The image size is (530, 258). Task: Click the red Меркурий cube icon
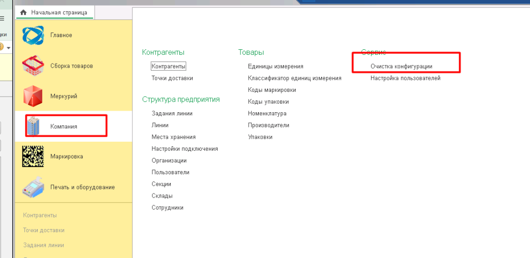[x=33, y=96]
